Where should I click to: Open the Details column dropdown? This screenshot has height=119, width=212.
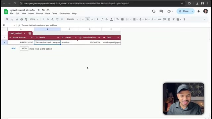tap(58, 37)
